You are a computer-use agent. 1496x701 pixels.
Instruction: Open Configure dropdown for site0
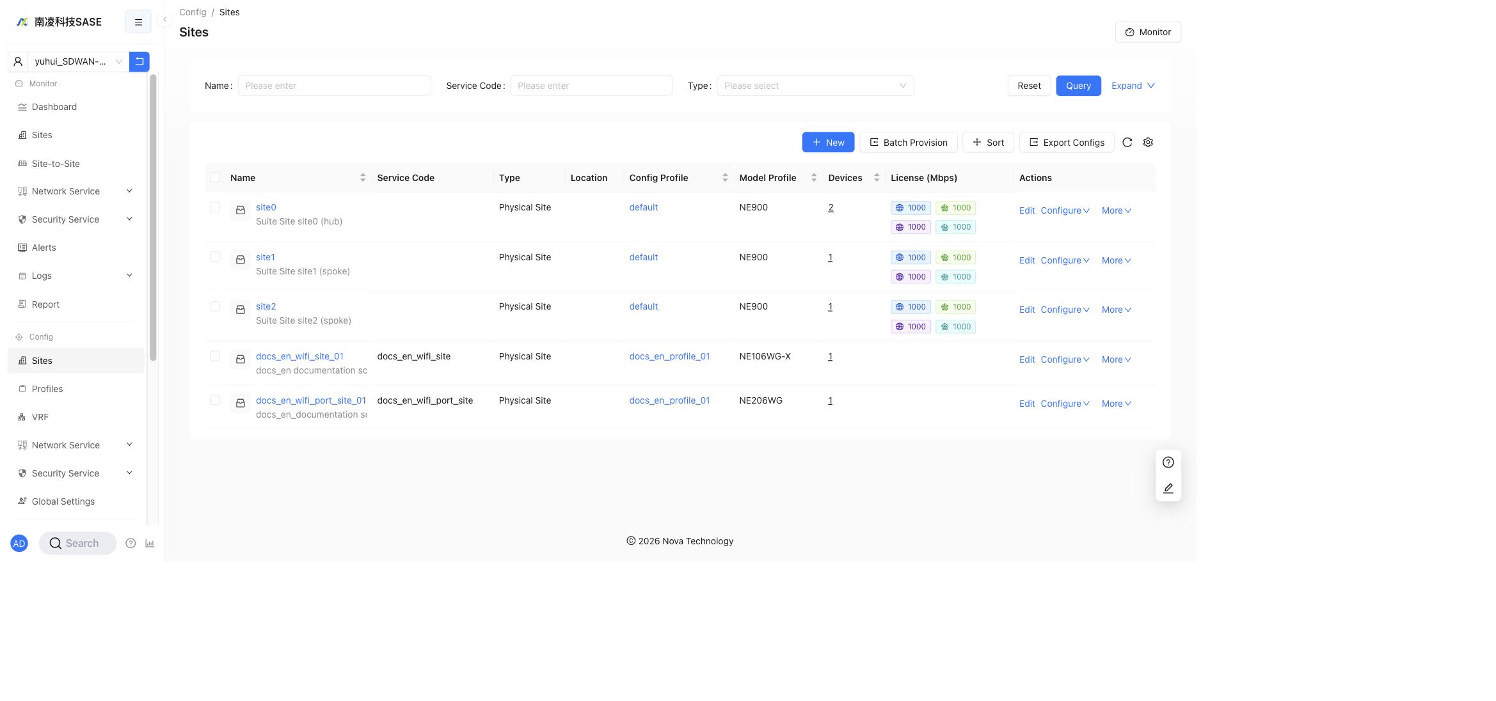coord(1065,210)
